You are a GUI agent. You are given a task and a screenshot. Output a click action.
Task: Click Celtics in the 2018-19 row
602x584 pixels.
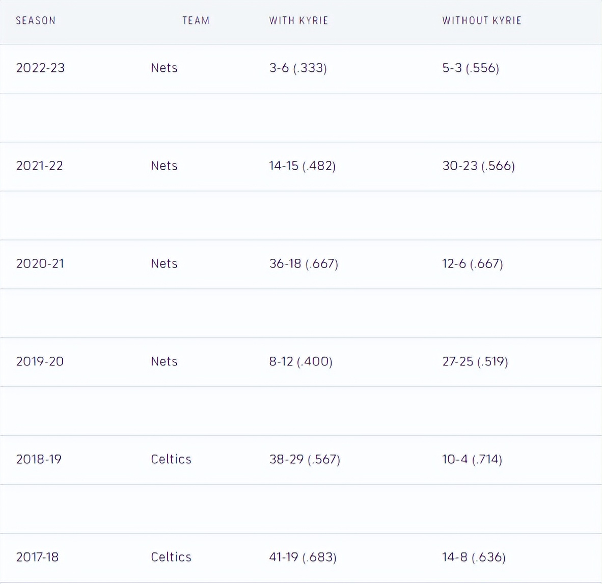click(171, 459)
